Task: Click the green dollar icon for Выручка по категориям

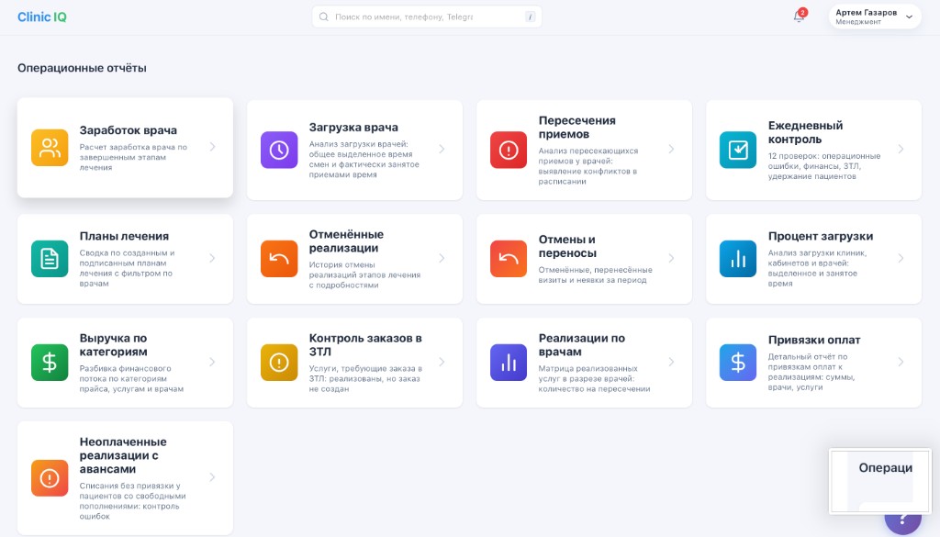Action: coord(49,362)
